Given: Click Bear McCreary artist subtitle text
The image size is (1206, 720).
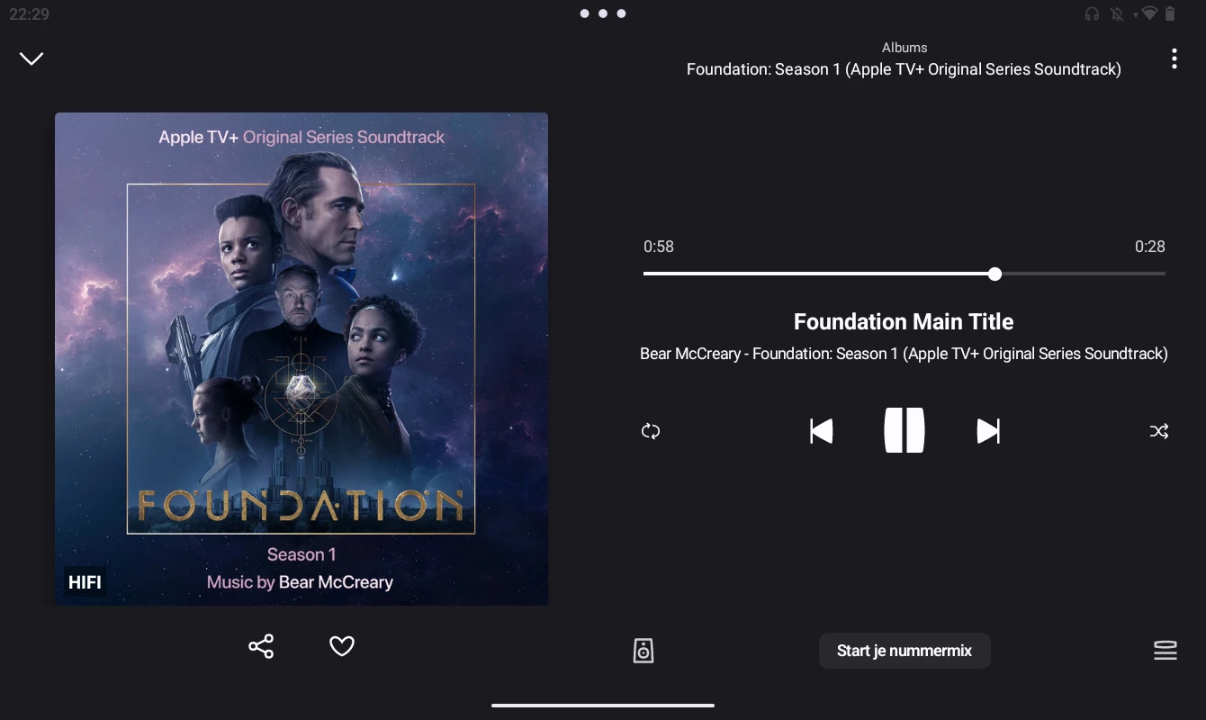Looking at the screenshot, I should coord(690,354).
